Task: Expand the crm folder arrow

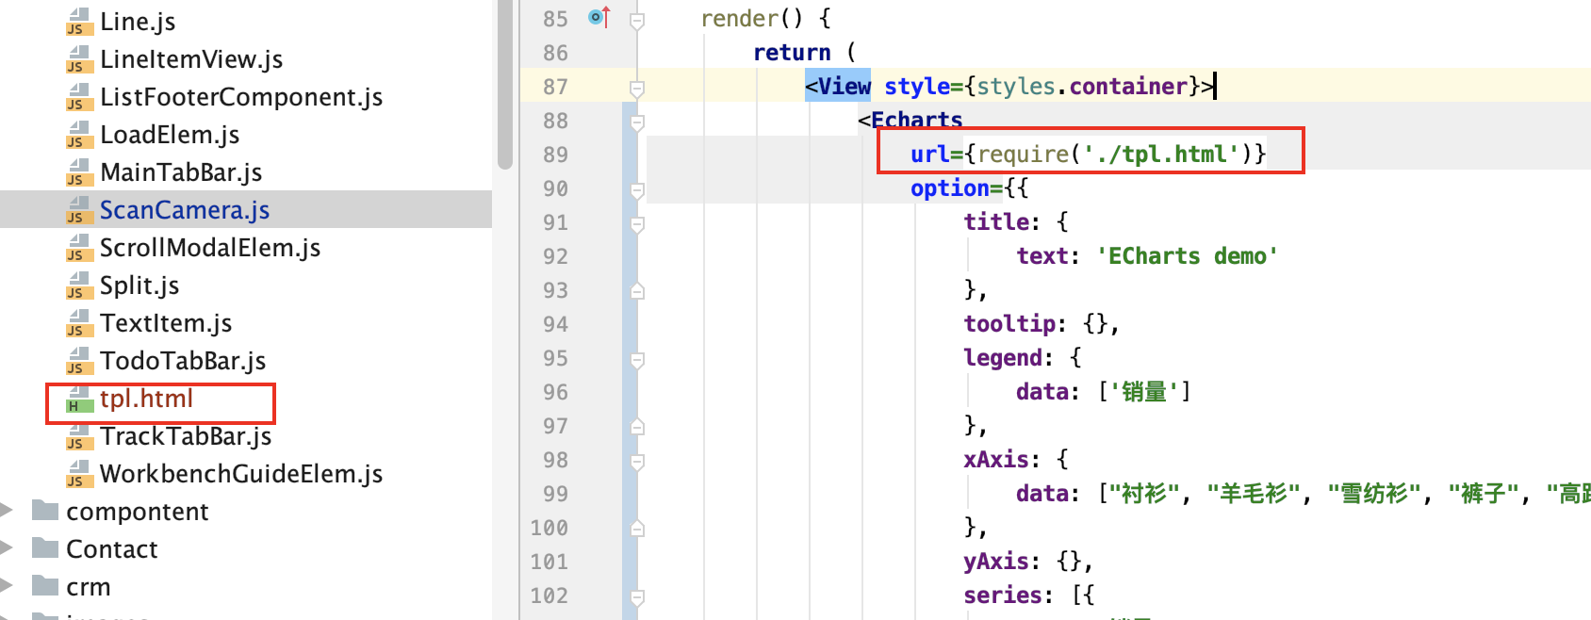Action: tap(7, 586)
